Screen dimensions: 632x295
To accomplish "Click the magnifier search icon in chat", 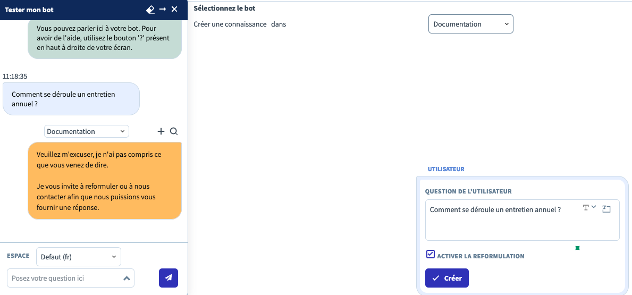I will pyautogui.click(x=174, y=131).
